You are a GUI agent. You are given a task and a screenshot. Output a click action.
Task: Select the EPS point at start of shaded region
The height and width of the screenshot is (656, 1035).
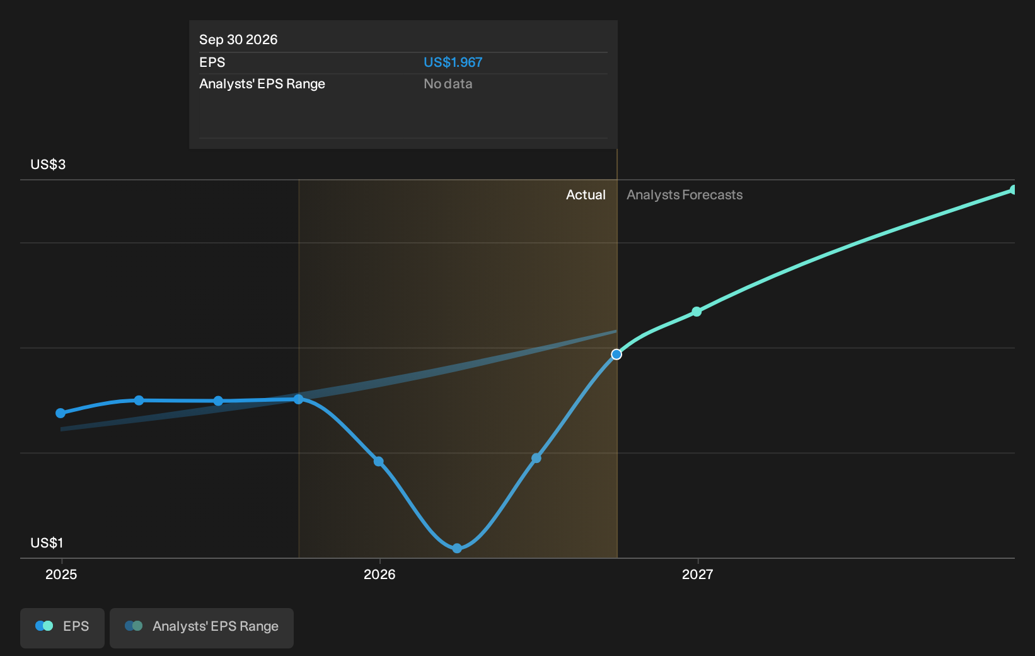[298, 399]
